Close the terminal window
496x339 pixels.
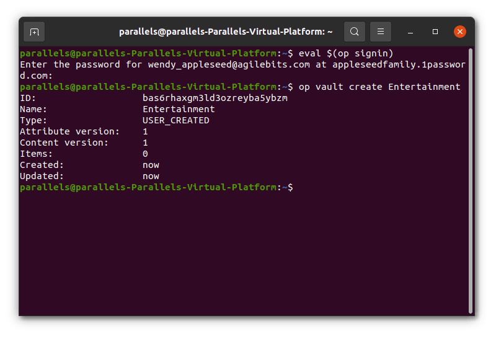(459, 32)
